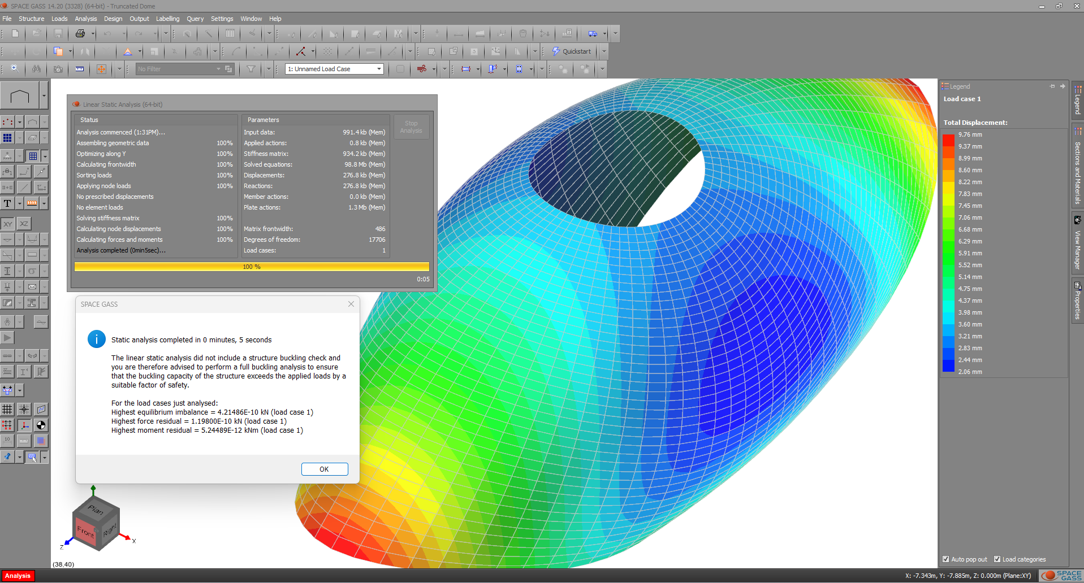Switch to the XZ plane view button
The width and height of the screenshot is (1084, 583).
pyautogui.click(x=24, y=224)
